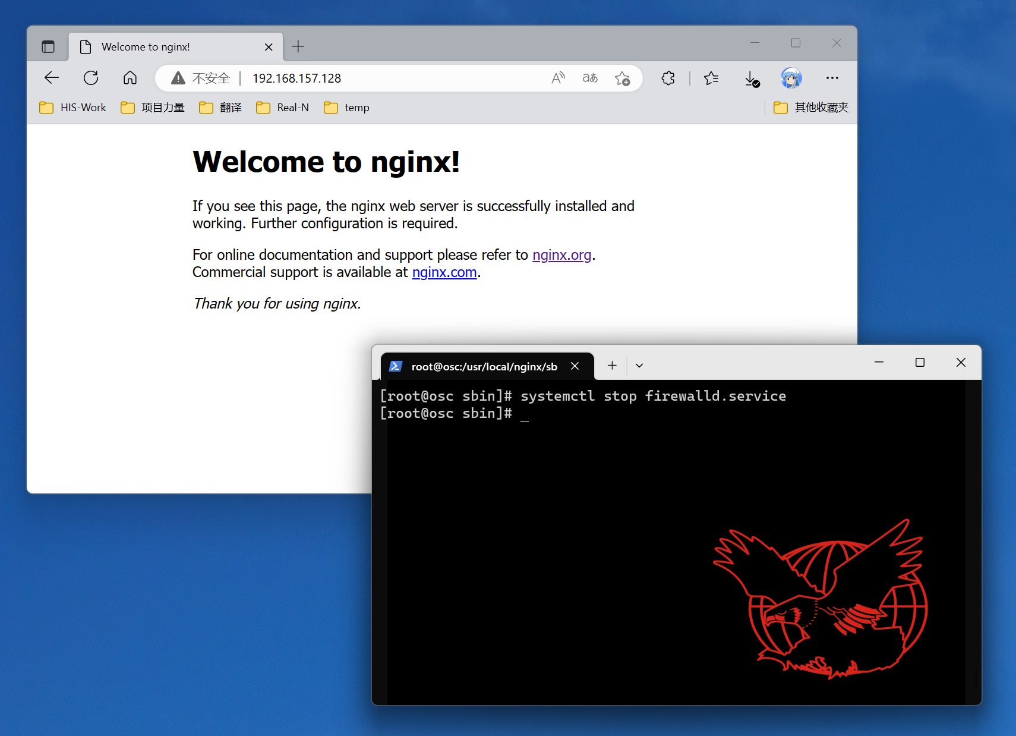Open the translate page icon
The image size is (1016, 736).
pos(590,78)
